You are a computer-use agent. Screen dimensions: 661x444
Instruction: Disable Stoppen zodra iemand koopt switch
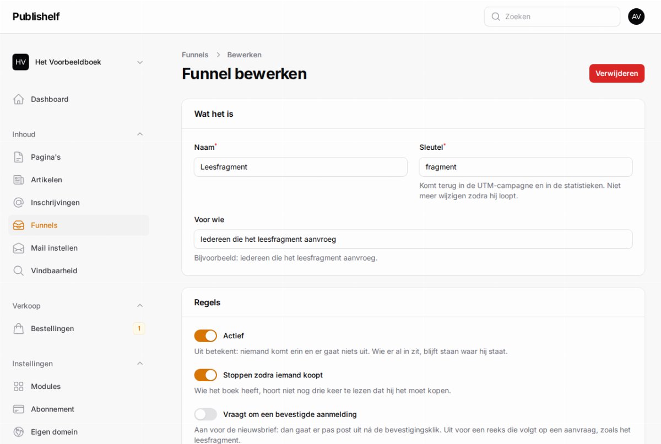[205, 375]
